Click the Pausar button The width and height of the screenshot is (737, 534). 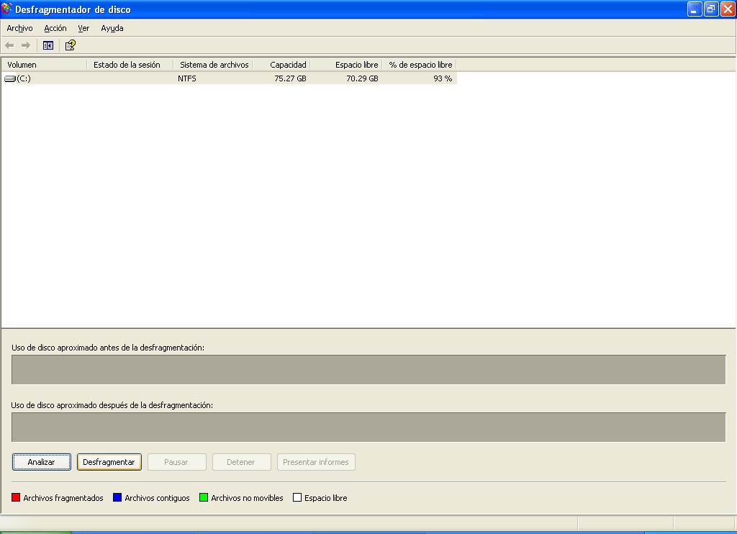pos(177,462)
